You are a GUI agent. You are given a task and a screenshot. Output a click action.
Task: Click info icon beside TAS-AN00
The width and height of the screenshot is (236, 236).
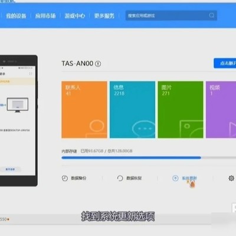(x=98, y=64)
